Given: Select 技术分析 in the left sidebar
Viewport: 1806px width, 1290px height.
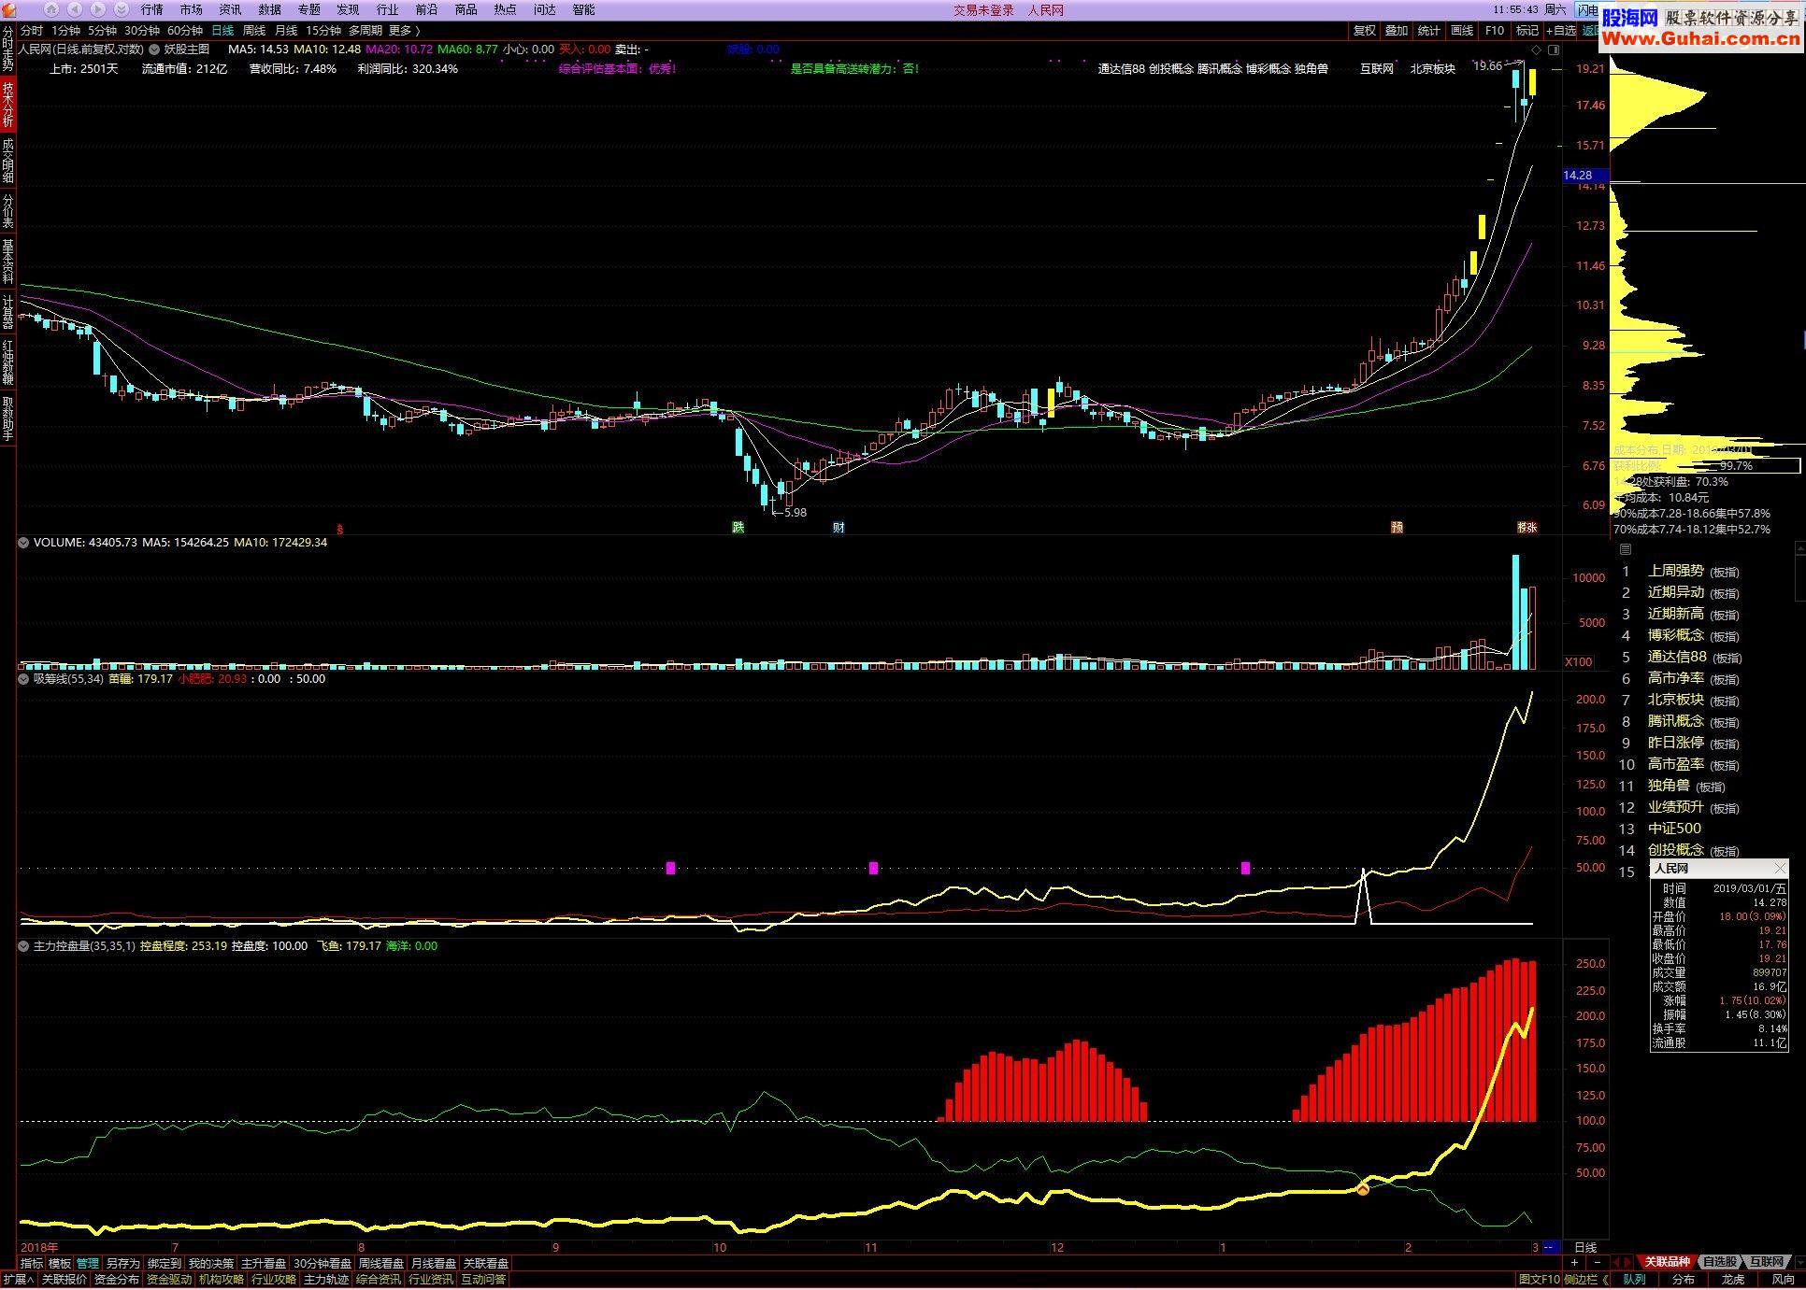Looking at the screenshot, I should (x=7, y=105).
